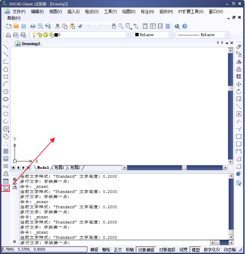
Task: Select the Mirror tool
Action: [239, 62]
